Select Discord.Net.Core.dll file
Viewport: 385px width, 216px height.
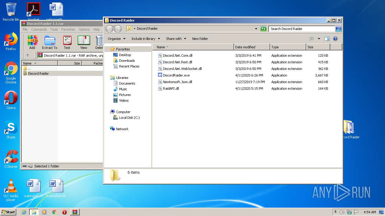point(177,55)
